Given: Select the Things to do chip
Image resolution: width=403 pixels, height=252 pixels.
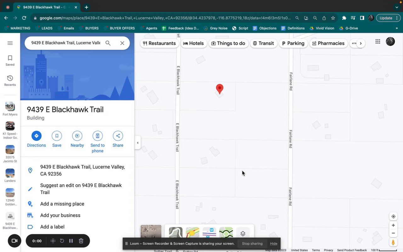Looking at the screenshot, I should [x=228, y=43].
